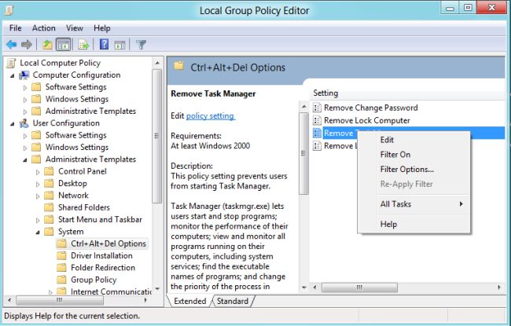511x326 pixels.
Task: Collapse Administrative Templates under User Configuration
Action: pos(25,160)
